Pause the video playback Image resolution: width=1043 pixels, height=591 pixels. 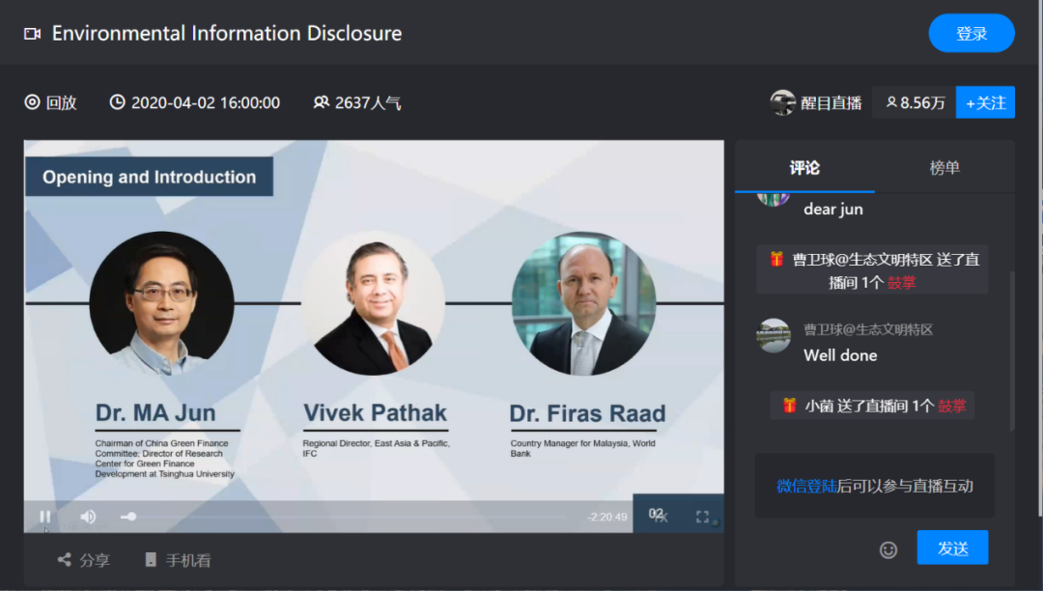coord(44,517)
